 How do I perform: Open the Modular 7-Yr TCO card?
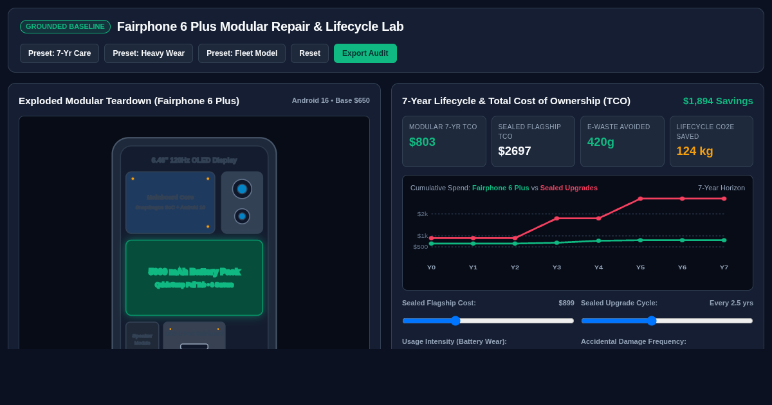[x=444, y=141]
